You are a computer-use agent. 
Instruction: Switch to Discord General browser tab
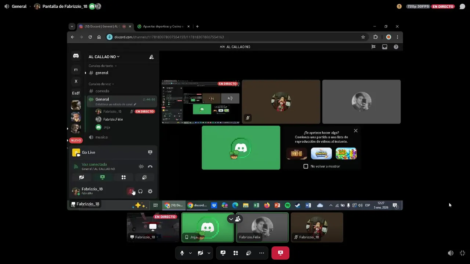[x=106, y=26]
